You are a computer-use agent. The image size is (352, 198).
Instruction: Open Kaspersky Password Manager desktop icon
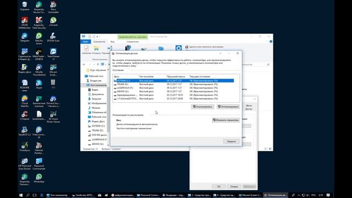pos(25,180)
